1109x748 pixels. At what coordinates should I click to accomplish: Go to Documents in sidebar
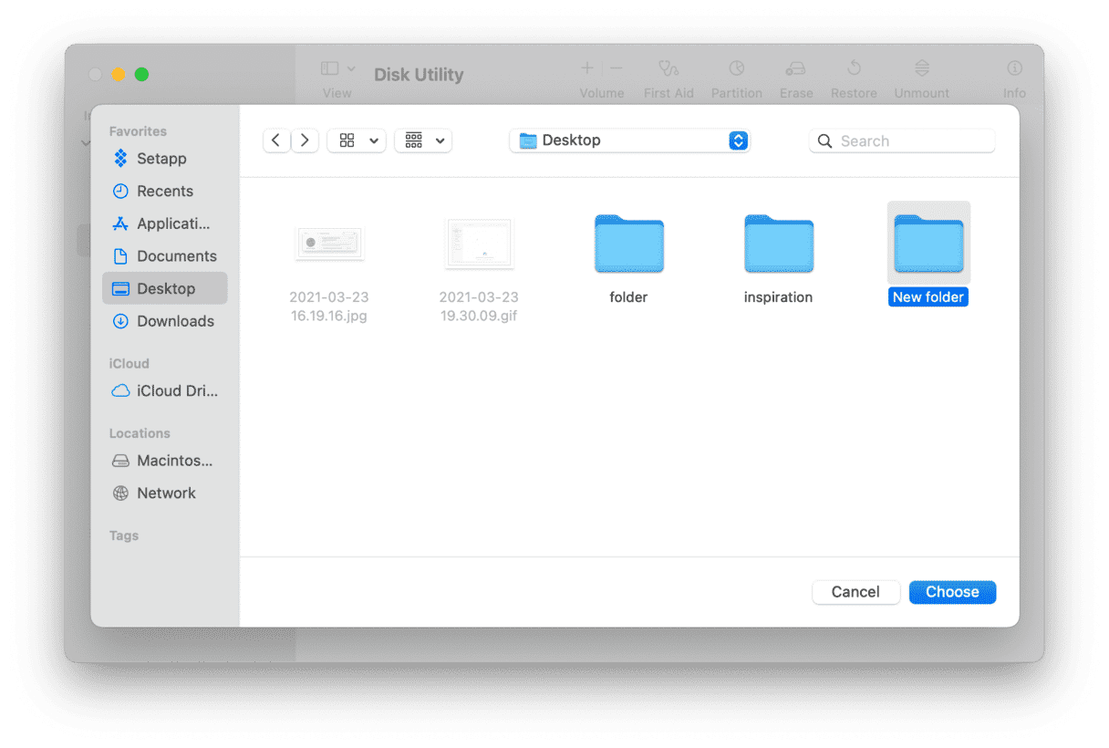tap(176, 256)
